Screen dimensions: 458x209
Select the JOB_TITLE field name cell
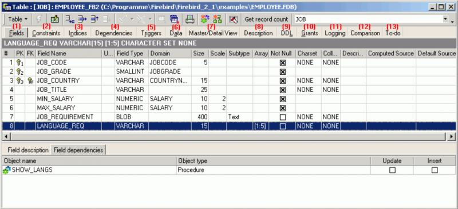69,90
